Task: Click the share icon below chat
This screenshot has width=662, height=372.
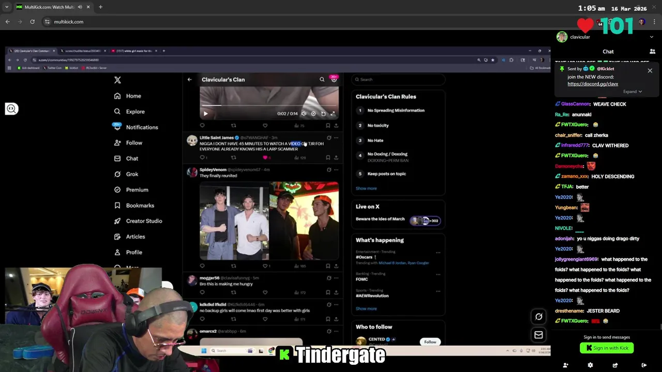Action: [x=615, y=365]
